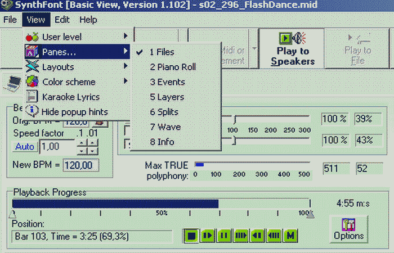Click the fast forward transport button

click(241, 234)
